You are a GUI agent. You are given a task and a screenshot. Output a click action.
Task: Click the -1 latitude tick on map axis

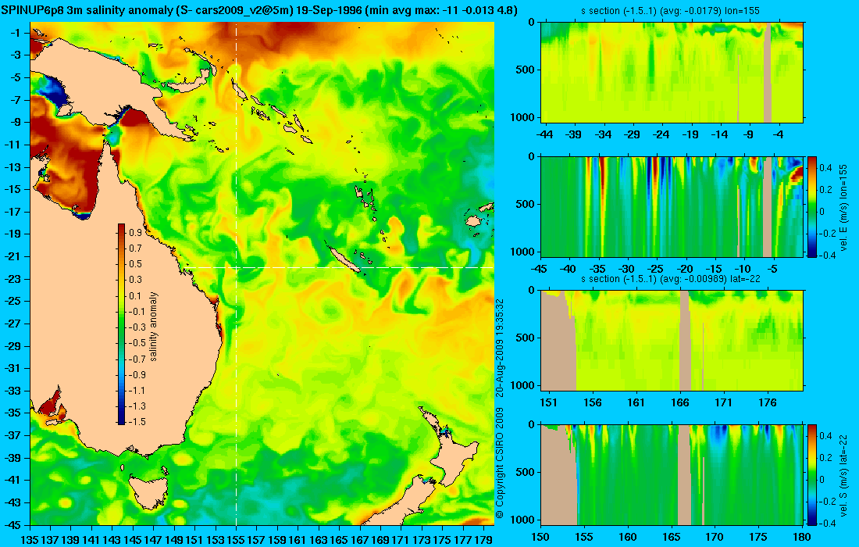[x=16, y=33]
